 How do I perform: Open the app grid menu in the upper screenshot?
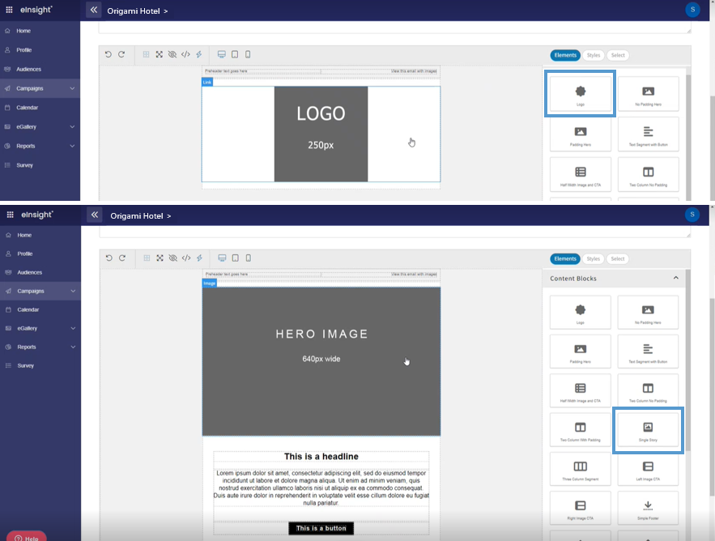(9, 10)
